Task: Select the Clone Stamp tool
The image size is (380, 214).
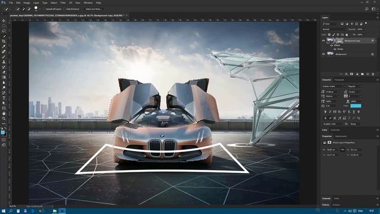Action: (x=4, y=62)
